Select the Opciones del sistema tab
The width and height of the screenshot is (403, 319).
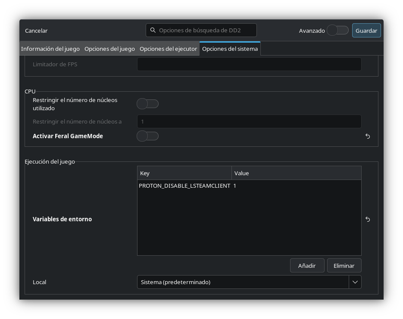tap(230, 49)
